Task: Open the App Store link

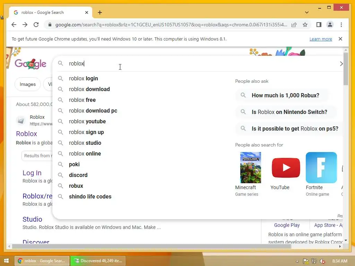Action: (328, 225)
